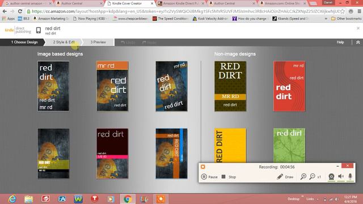Switch to 3 Preview step
The image size is (363, 204).
coord(98,42)
